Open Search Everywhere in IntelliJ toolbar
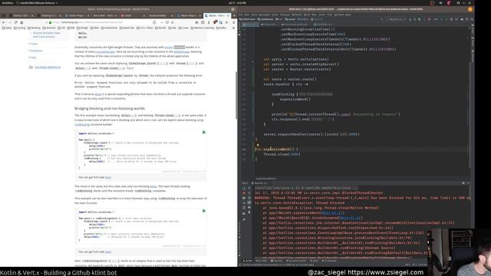This screenshot has width=491, height=276. (x=472, y=19)
